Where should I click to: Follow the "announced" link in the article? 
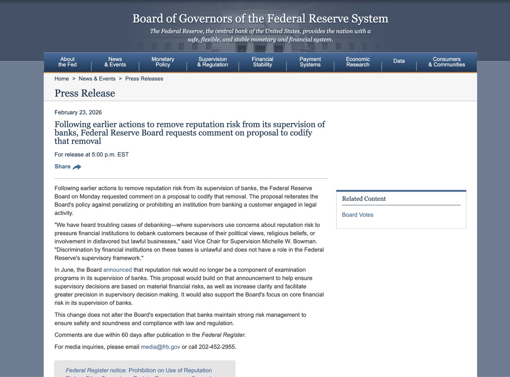[117, 270]
